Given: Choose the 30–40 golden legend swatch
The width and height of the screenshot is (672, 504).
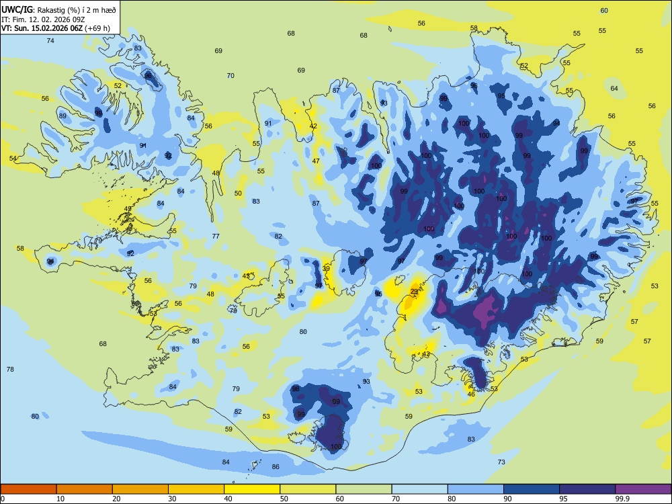Looking at the screenshot, I should (196, 489).
